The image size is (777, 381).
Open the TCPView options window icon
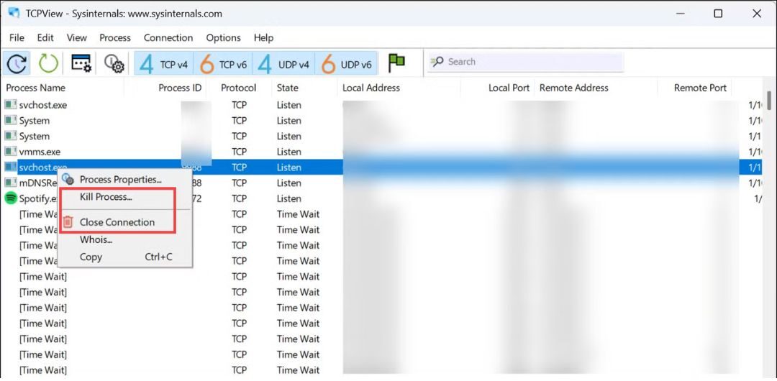click(x=81, y=63)
